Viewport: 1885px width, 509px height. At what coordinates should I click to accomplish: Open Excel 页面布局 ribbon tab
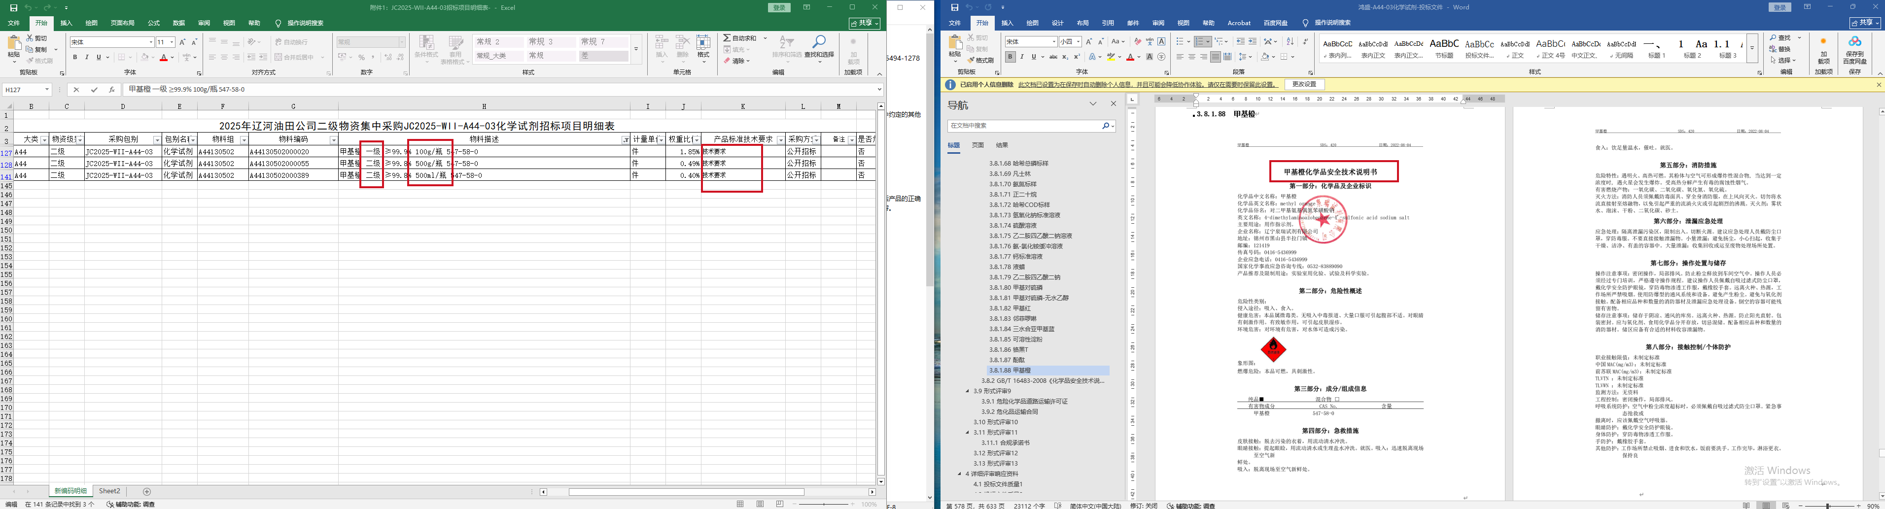pyautogui.click(x=122, y=23)
